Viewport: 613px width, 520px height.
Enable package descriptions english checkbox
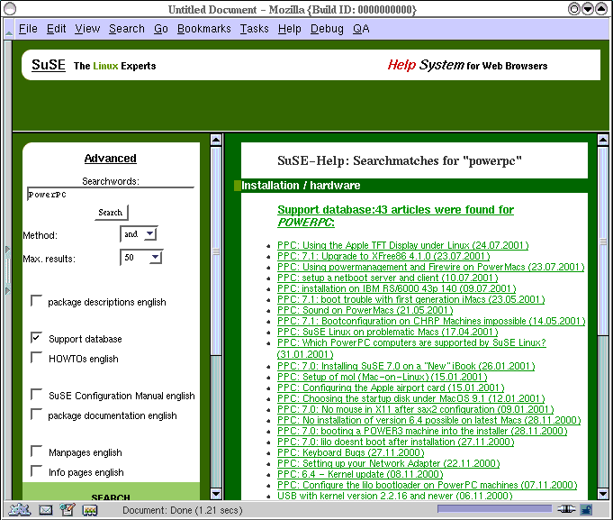click(36, 301)
